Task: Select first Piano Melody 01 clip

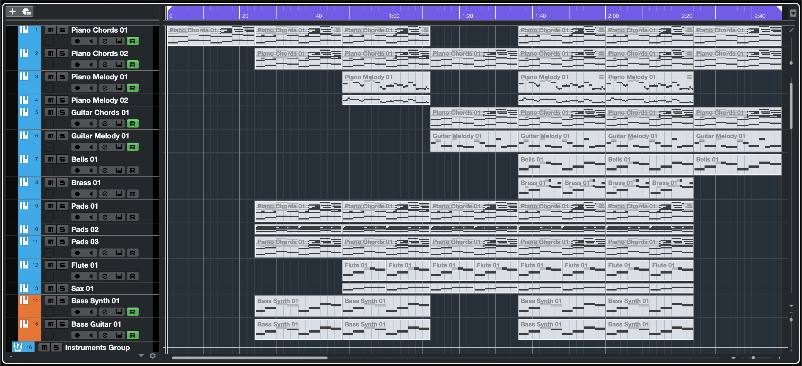Action: click(x=386, y=82)
